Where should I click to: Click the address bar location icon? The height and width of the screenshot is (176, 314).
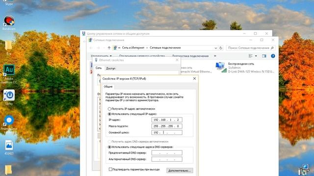tap(115, 48)
